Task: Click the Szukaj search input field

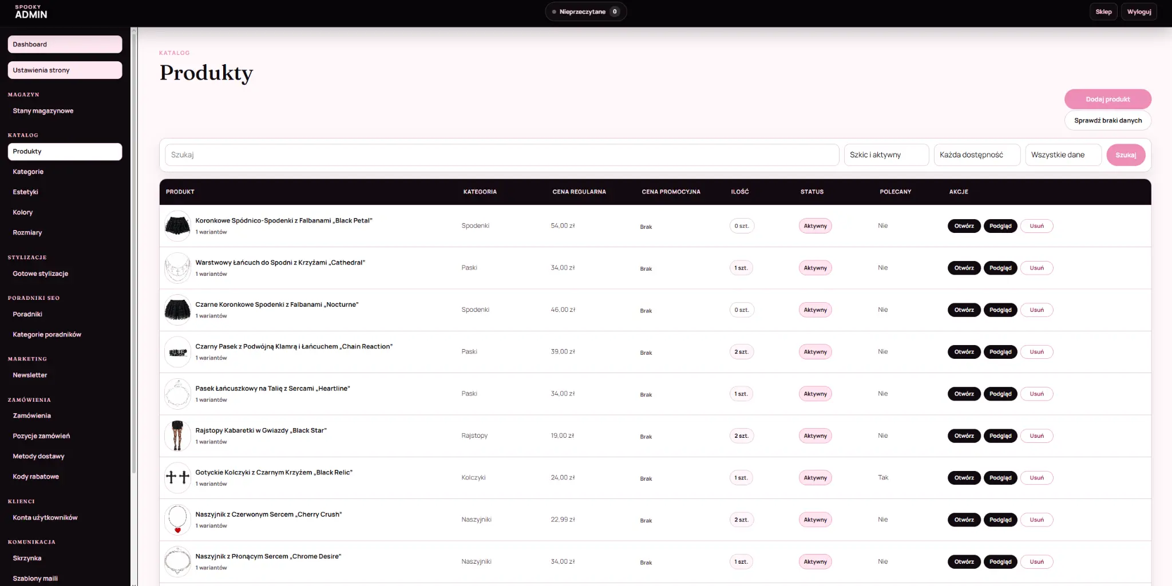Action: pos(502,155)
